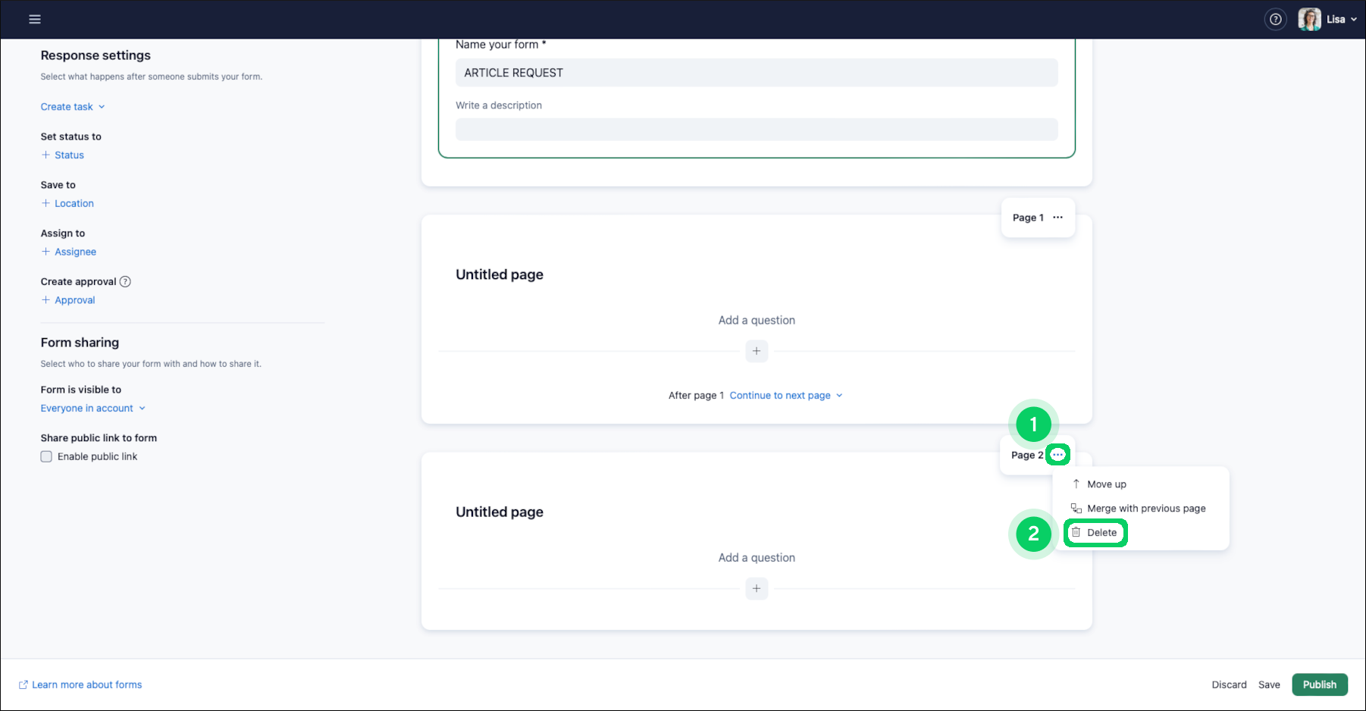Open the Page 1 ellipsis options menu
Viewport: 1366px width, 711px height.
[1058, 217]
